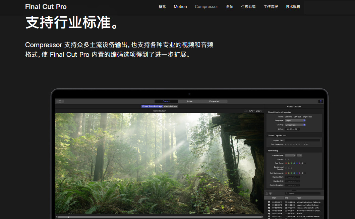
Task: Select the 'Grove' caption text
Action: tap(300, 214)
